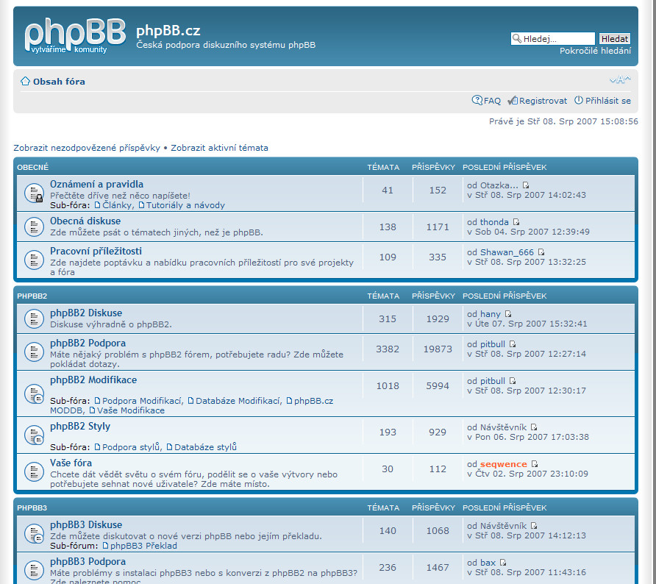The image size is (656, 584).
Task: Open phpBB3 Překlad sub-forum
Action: pos(143,546)
